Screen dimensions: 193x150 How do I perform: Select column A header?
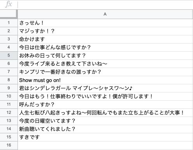(x=105, y=14)
